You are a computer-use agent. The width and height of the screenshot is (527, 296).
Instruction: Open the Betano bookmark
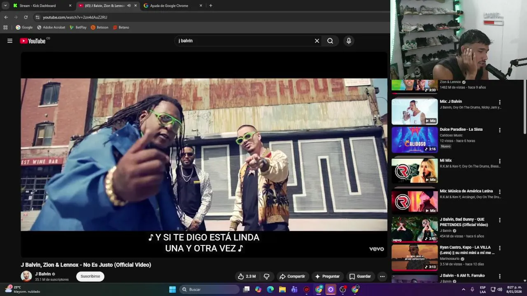pos(121,28)
